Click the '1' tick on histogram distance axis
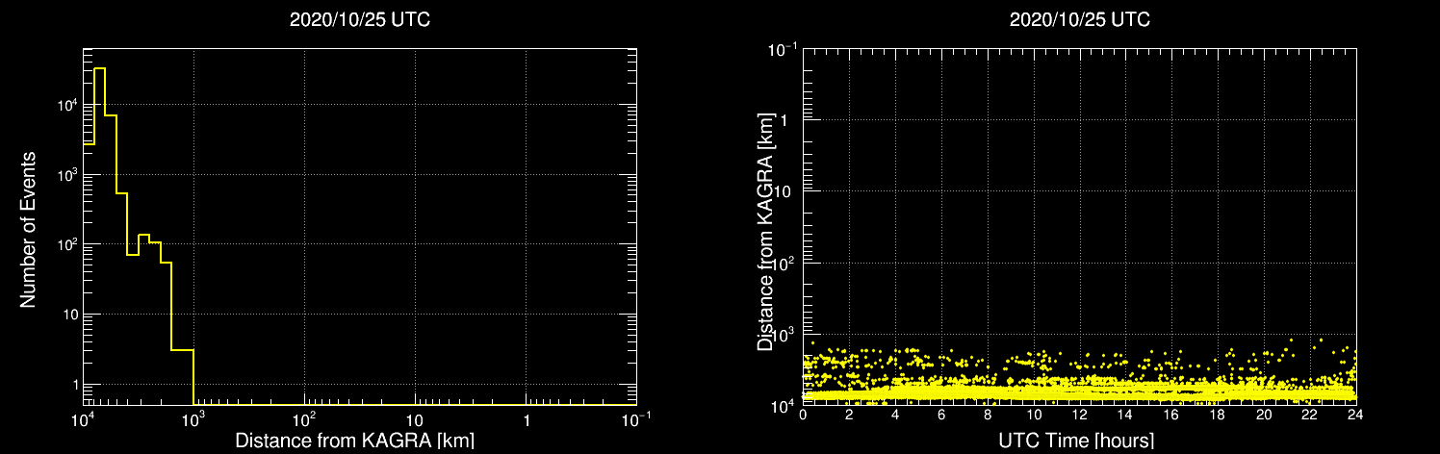Viewport: 1440px width, 454px height. point(526,419)
